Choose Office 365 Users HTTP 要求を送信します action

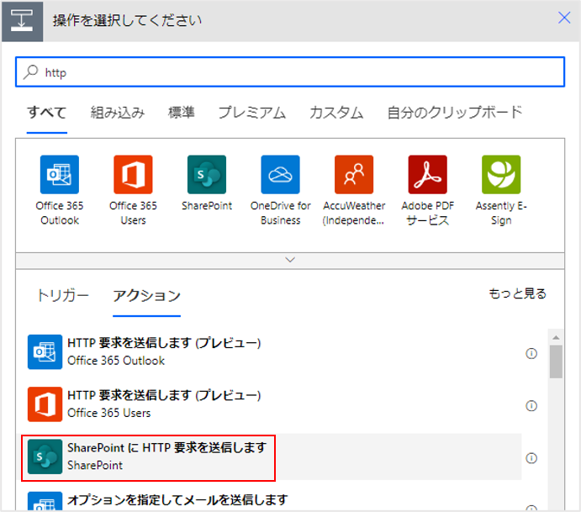coord(163,404)
